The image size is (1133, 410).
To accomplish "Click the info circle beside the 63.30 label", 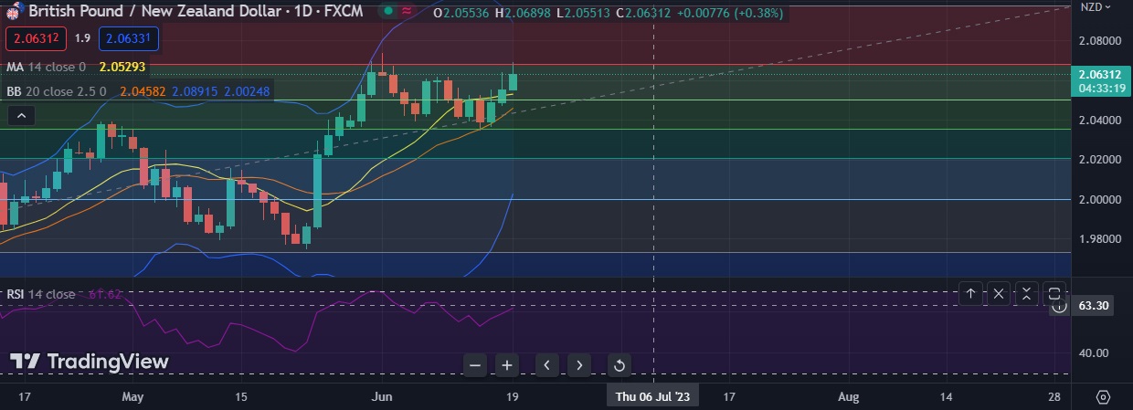I will (x=1059, y=307).
